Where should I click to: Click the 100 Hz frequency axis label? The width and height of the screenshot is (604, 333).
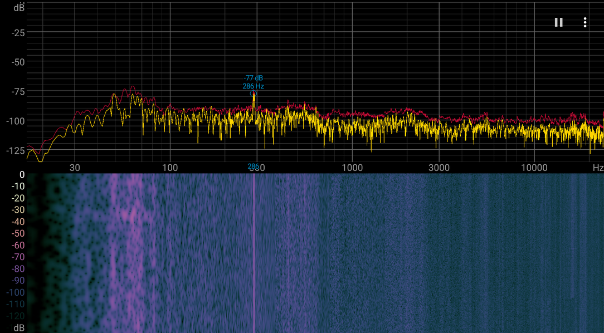click(170, 168)
